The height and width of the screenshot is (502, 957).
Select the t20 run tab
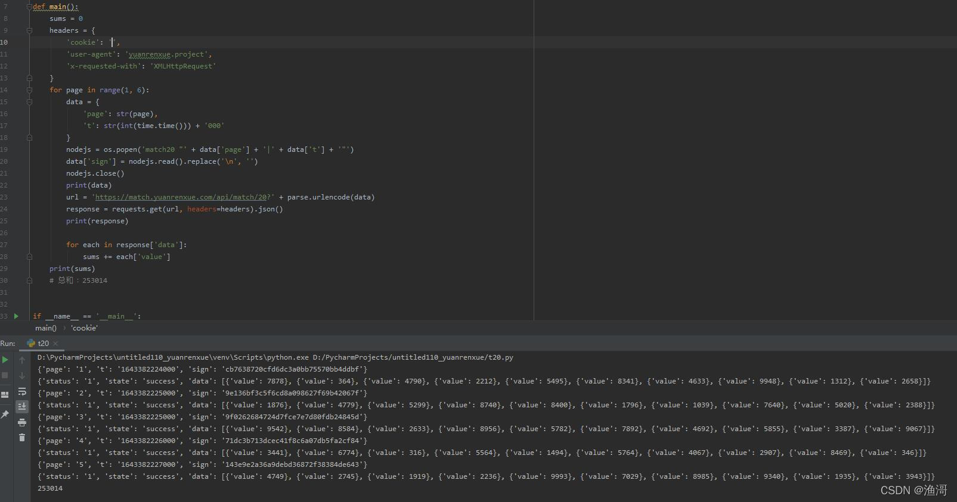click(43, 344)
